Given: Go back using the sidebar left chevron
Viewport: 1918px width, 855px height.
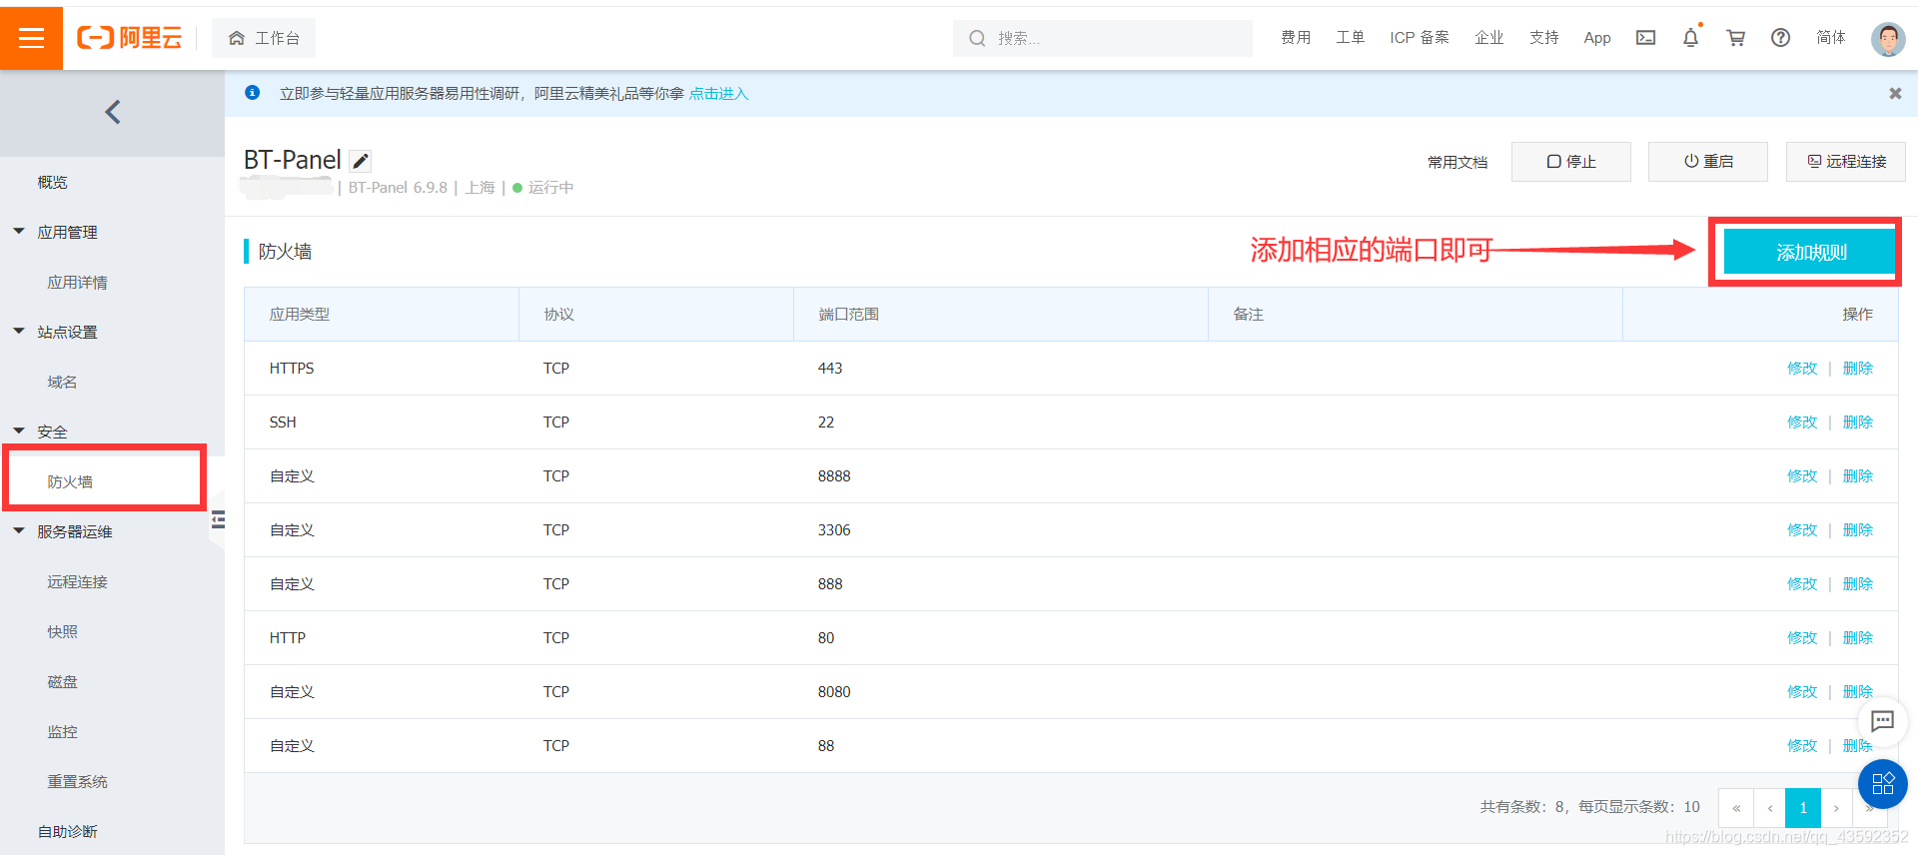Looking at the screenshot, I should 112,112.
